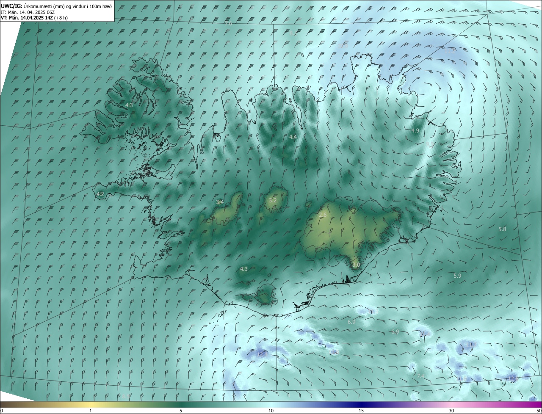Viewport: 542px width, 414px height.
Task: Click the 3.4 value on the western glacier
Action: [220, 202]
